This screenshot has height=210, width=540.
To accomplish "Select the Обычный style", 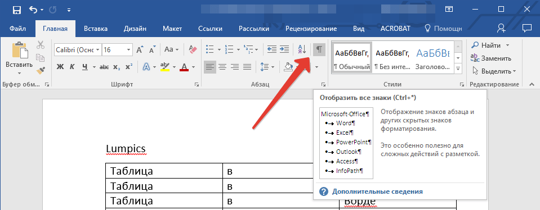I will pos(352,58).
